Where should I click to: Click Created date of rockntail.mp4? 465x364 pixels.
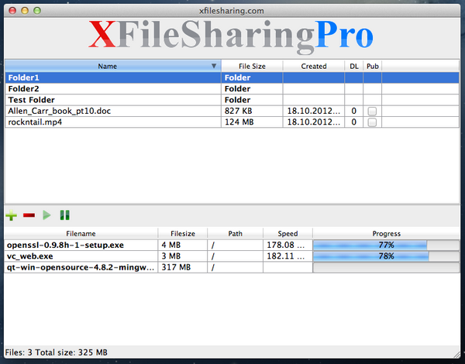[x=314, y=122]
